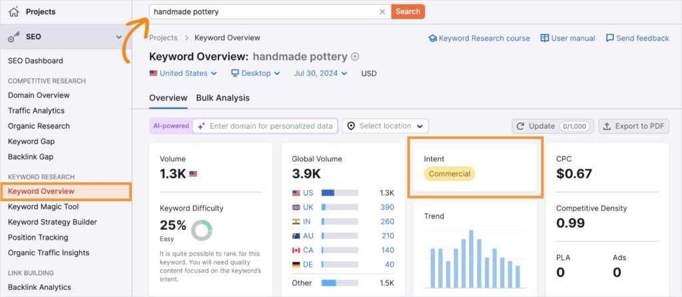Switch to Overview tab
682x297 pixels.
click(169, 98)
